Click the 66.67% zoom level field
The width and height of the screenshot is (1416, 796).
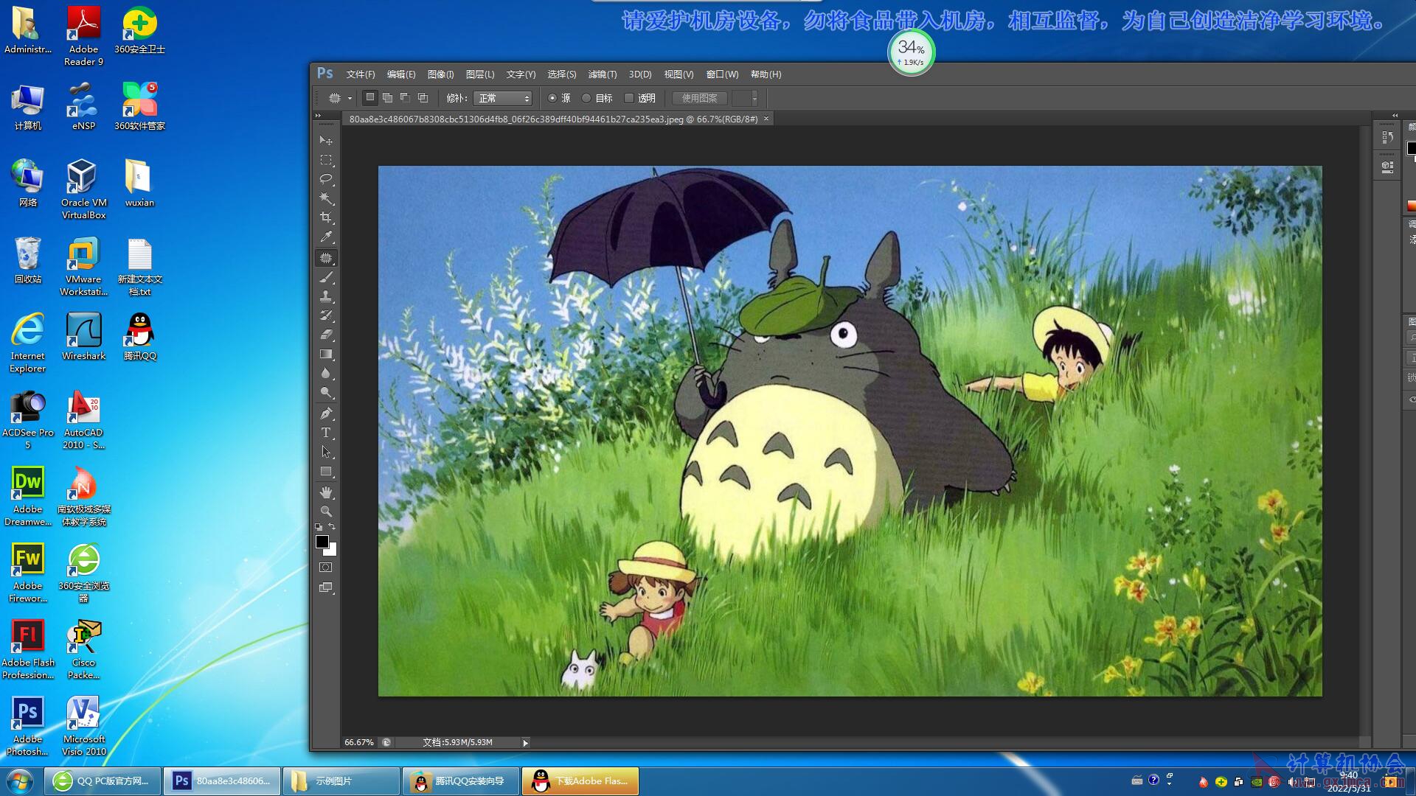[x=359, y=743]
